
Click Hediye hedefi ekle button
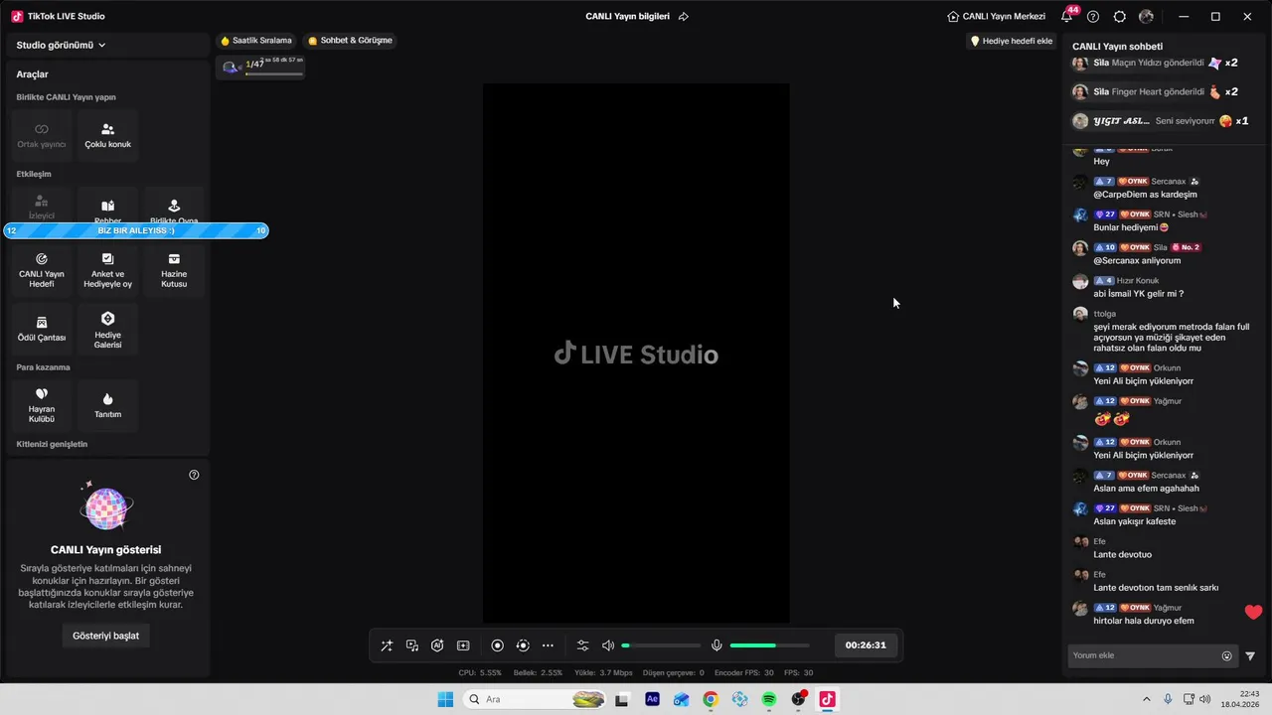pos(1011,41)
